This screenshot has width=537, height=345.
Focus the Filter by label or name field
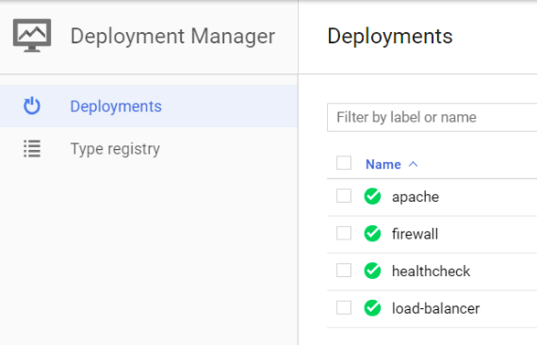tap(431, 117)
